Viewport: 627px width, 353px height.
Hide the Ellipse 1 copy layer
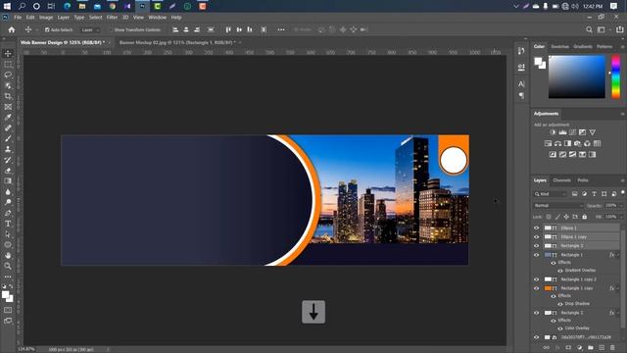click(536, 236)
